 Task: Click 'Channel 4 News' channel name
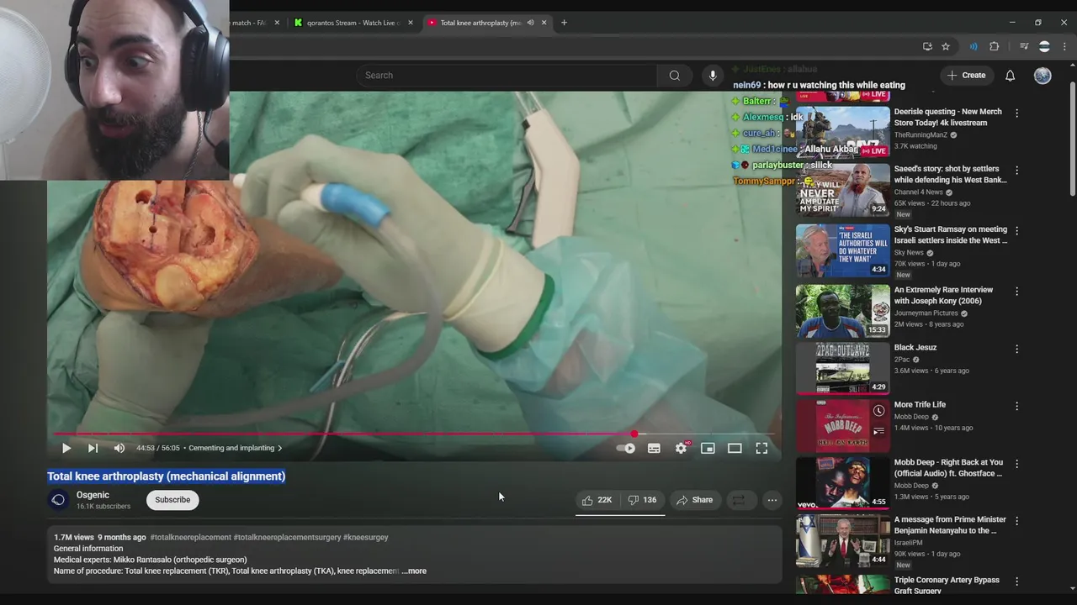click(x=920, y=192)
